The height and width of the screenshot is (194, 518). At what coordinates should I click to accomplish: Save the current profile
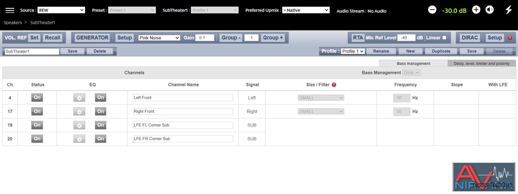472,51
